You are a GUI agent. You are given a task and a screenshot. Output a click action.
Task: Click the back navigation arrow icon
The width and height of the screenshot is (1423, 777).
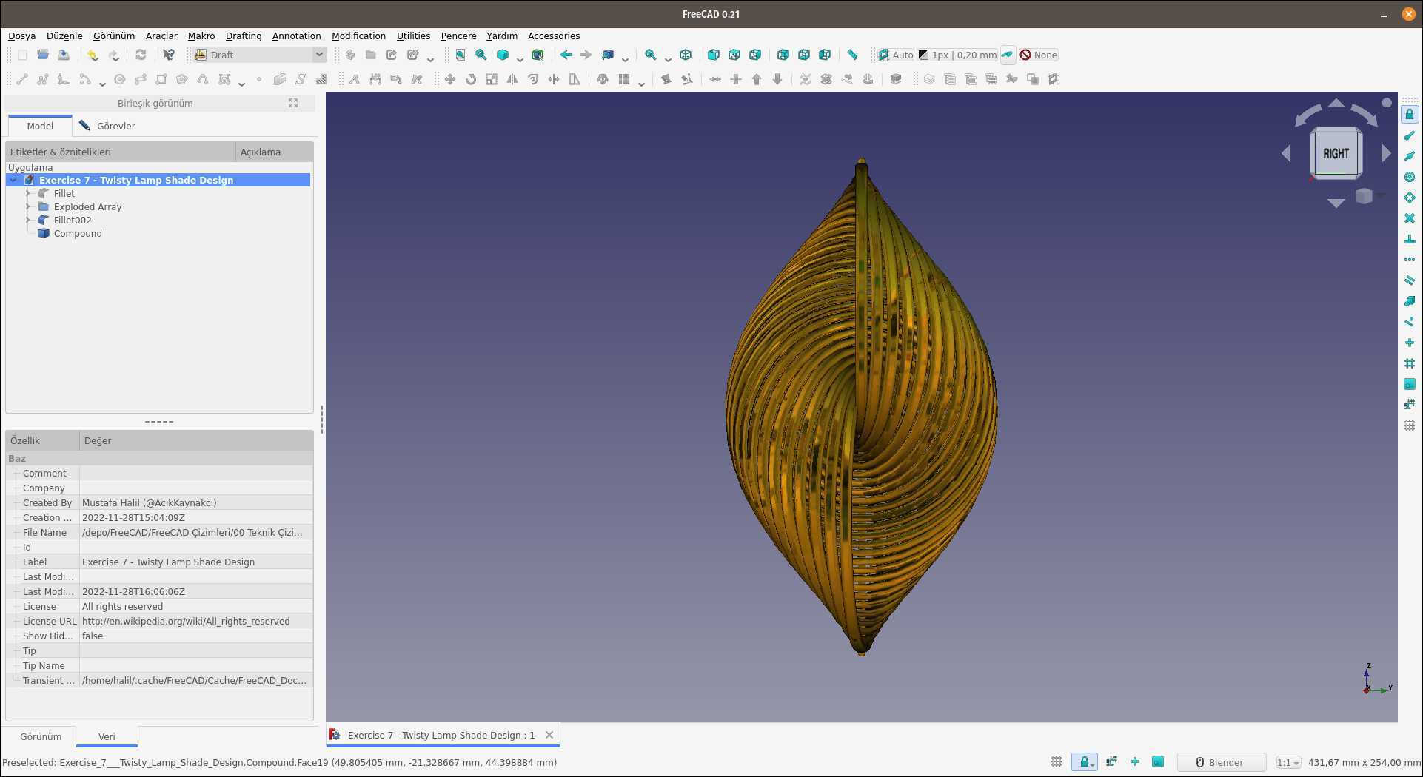tap(566, 55)
